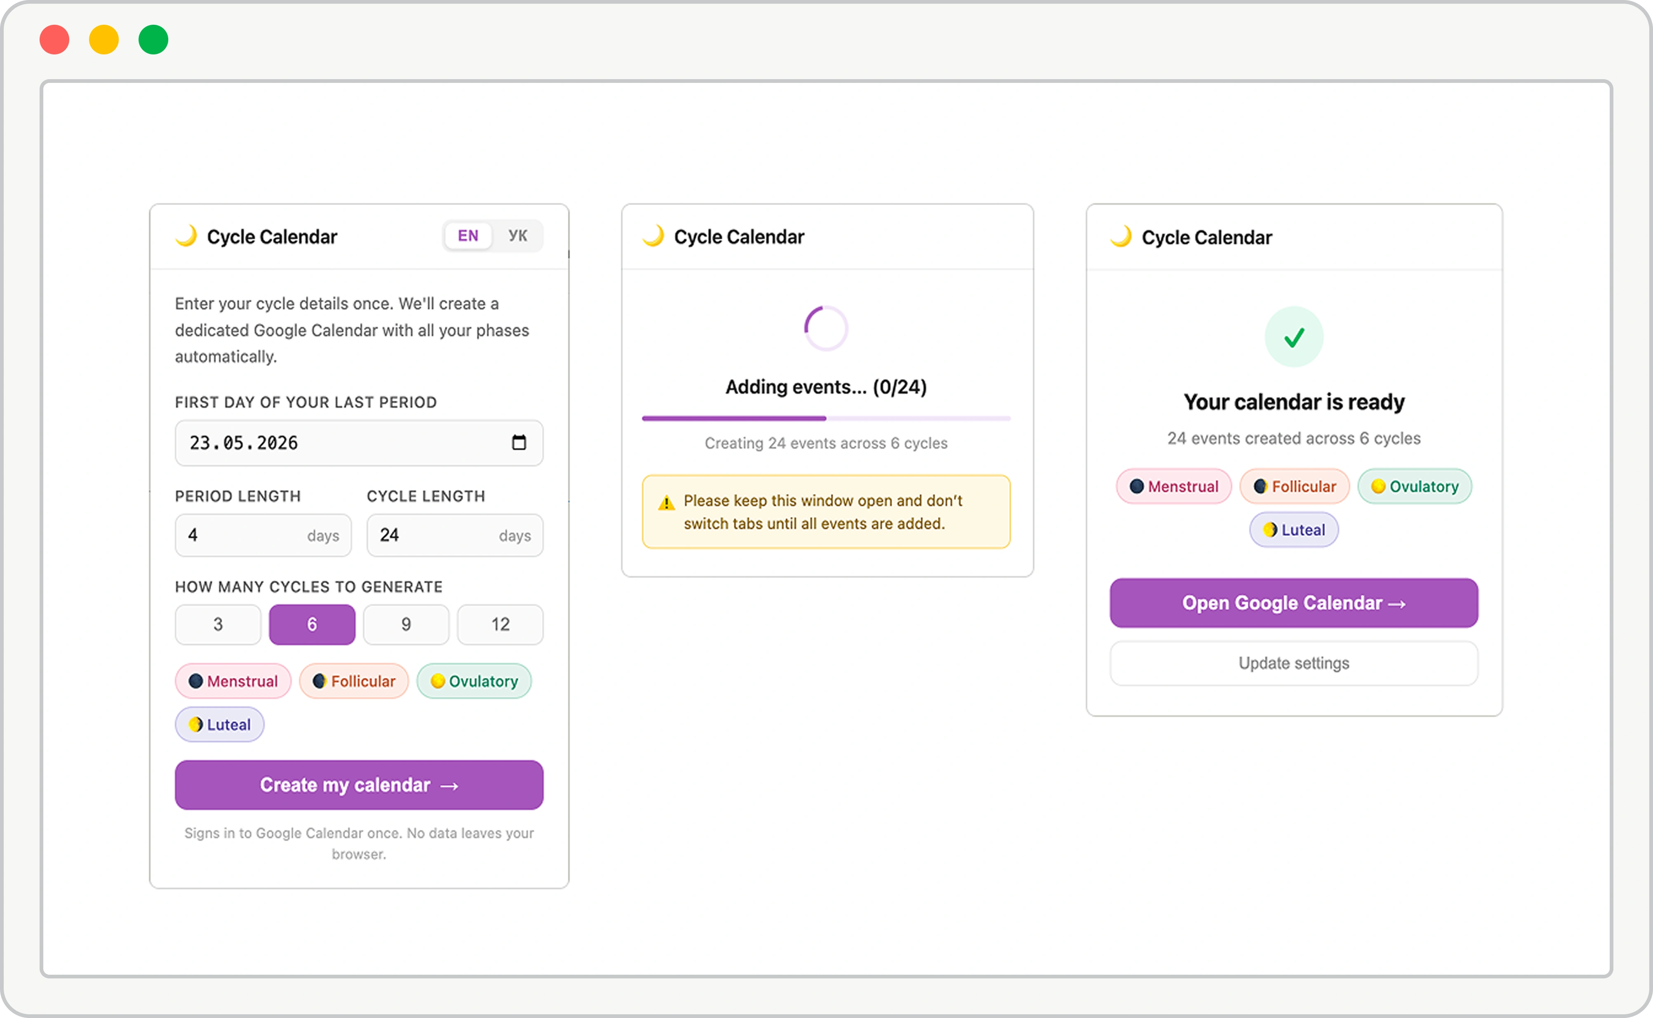Click the 'Your calendar is ready' heading
Viewport: 1653px width, 1018px height.
tap(1294, 402)
